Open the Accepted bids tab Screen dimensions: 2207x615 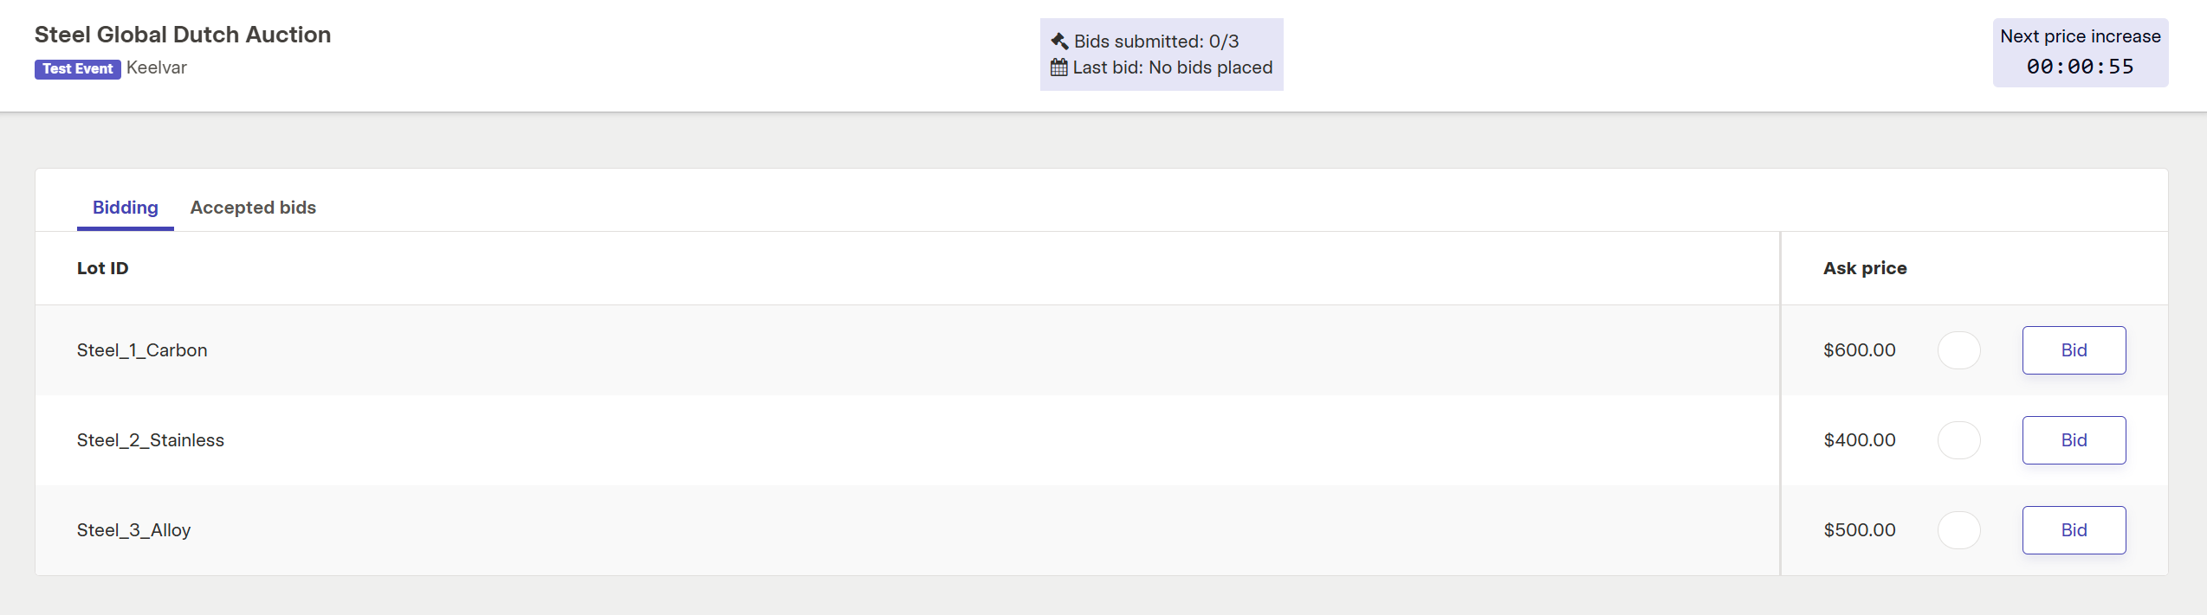click(253, 208)
